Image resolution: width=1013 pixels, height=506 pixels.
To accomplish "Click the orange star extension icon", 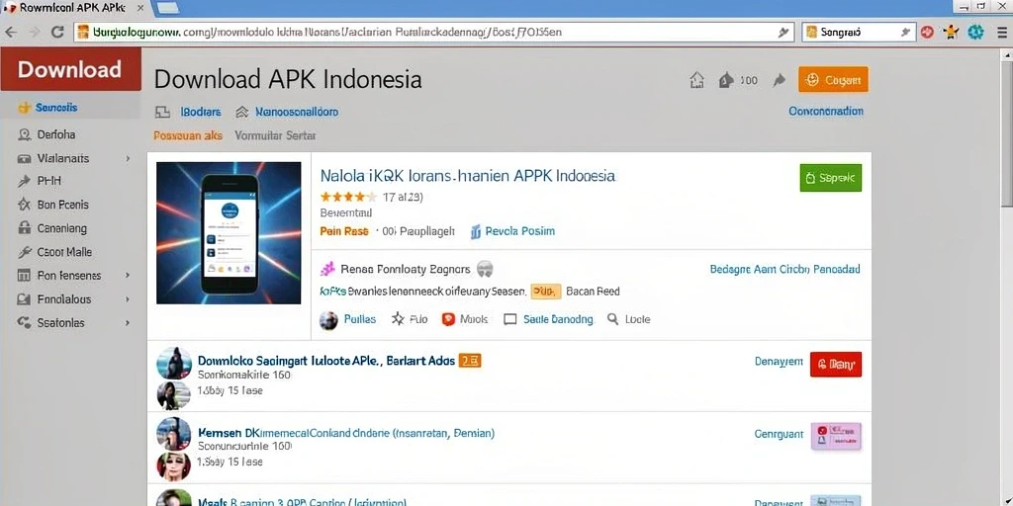I will click(x=951, y=32).
